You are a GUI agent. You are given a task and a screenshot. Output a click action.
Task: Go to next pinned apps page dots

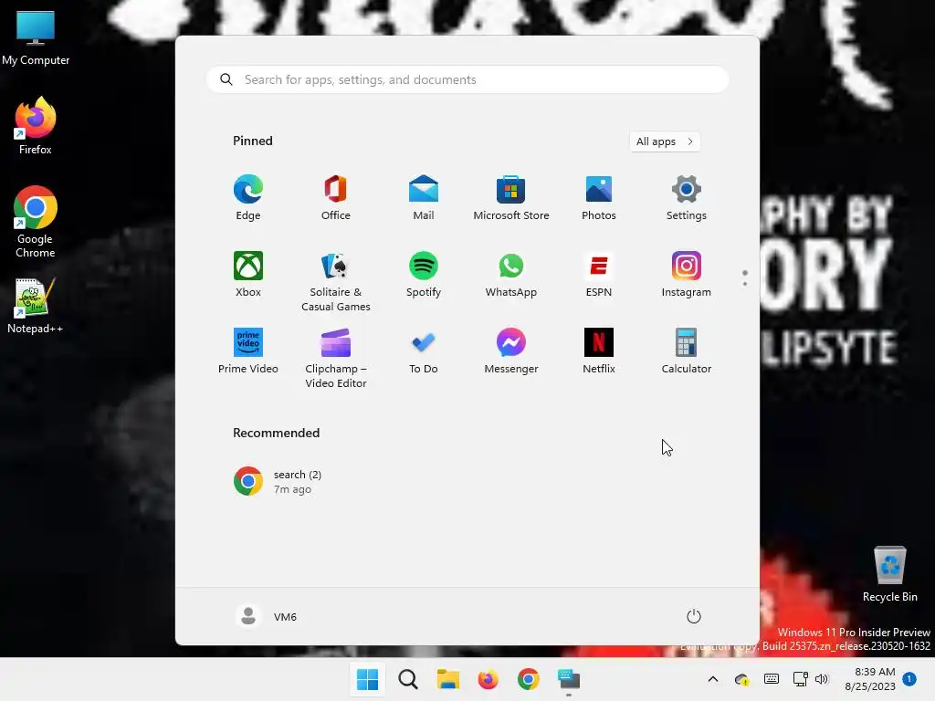(745, 278)
